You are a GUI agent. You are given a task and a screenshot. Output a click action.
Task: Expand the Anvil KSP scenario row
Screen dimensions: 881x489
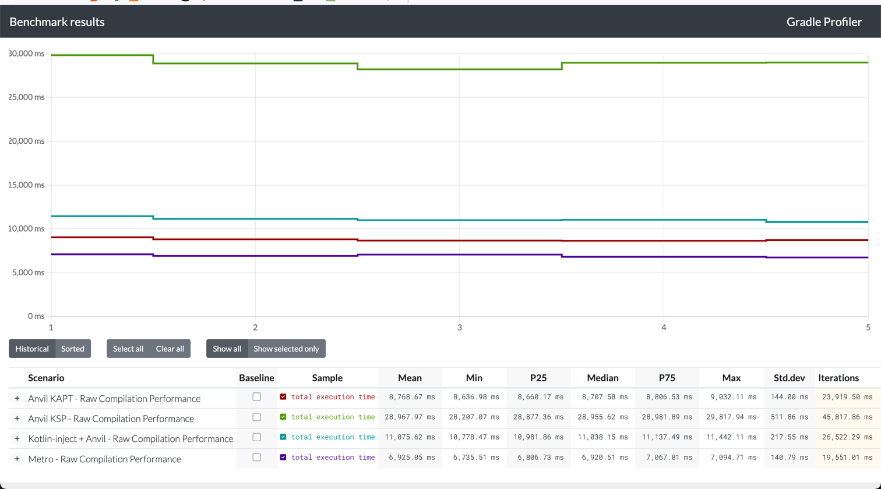coord(17,419)
